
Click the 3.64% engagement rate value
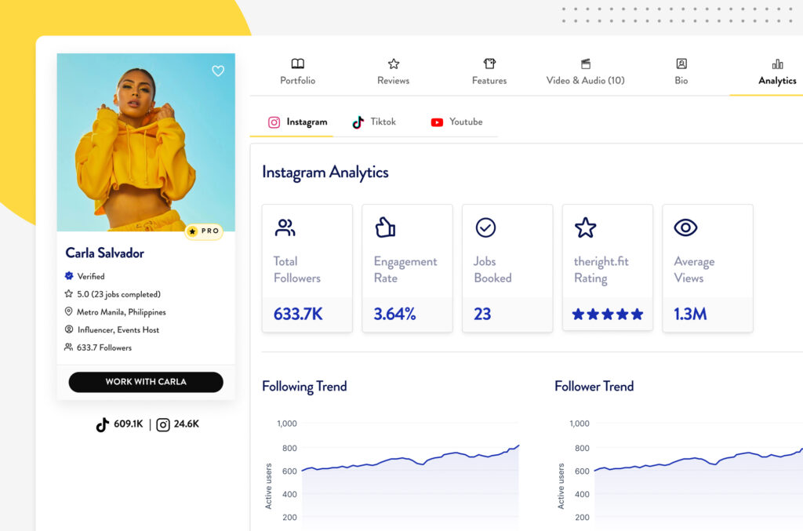pos(395,314)
